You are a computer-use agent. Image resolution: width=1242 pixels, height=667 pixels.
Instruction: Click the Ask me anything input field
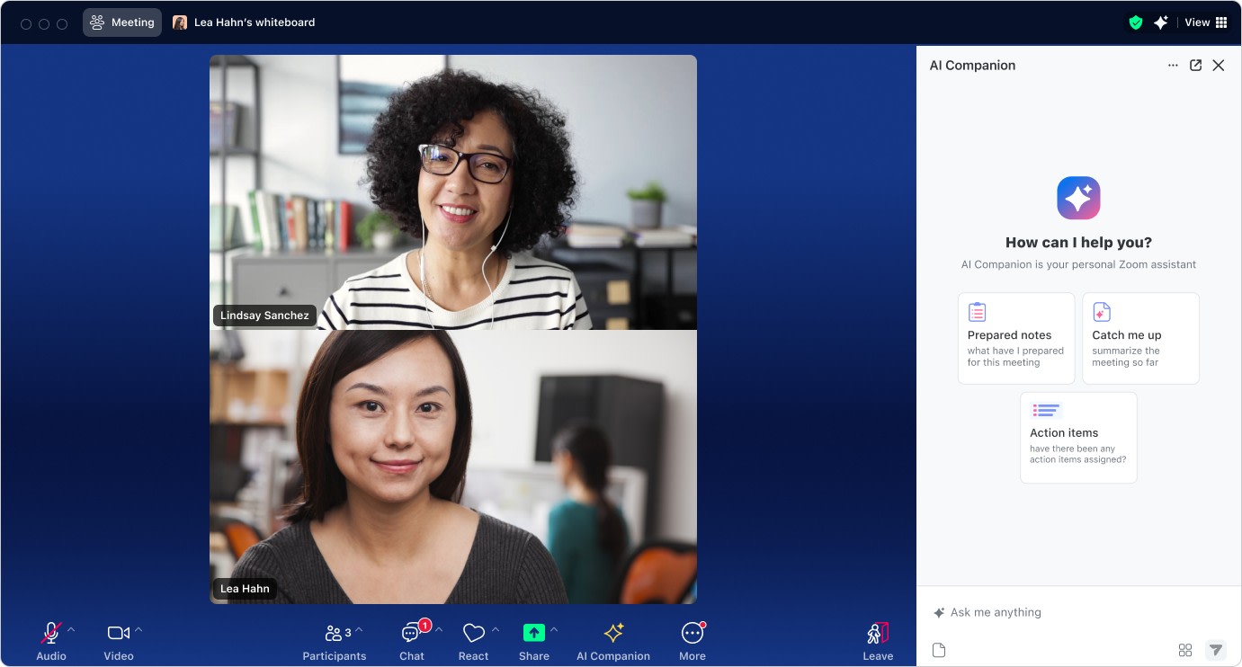point(994,612)
